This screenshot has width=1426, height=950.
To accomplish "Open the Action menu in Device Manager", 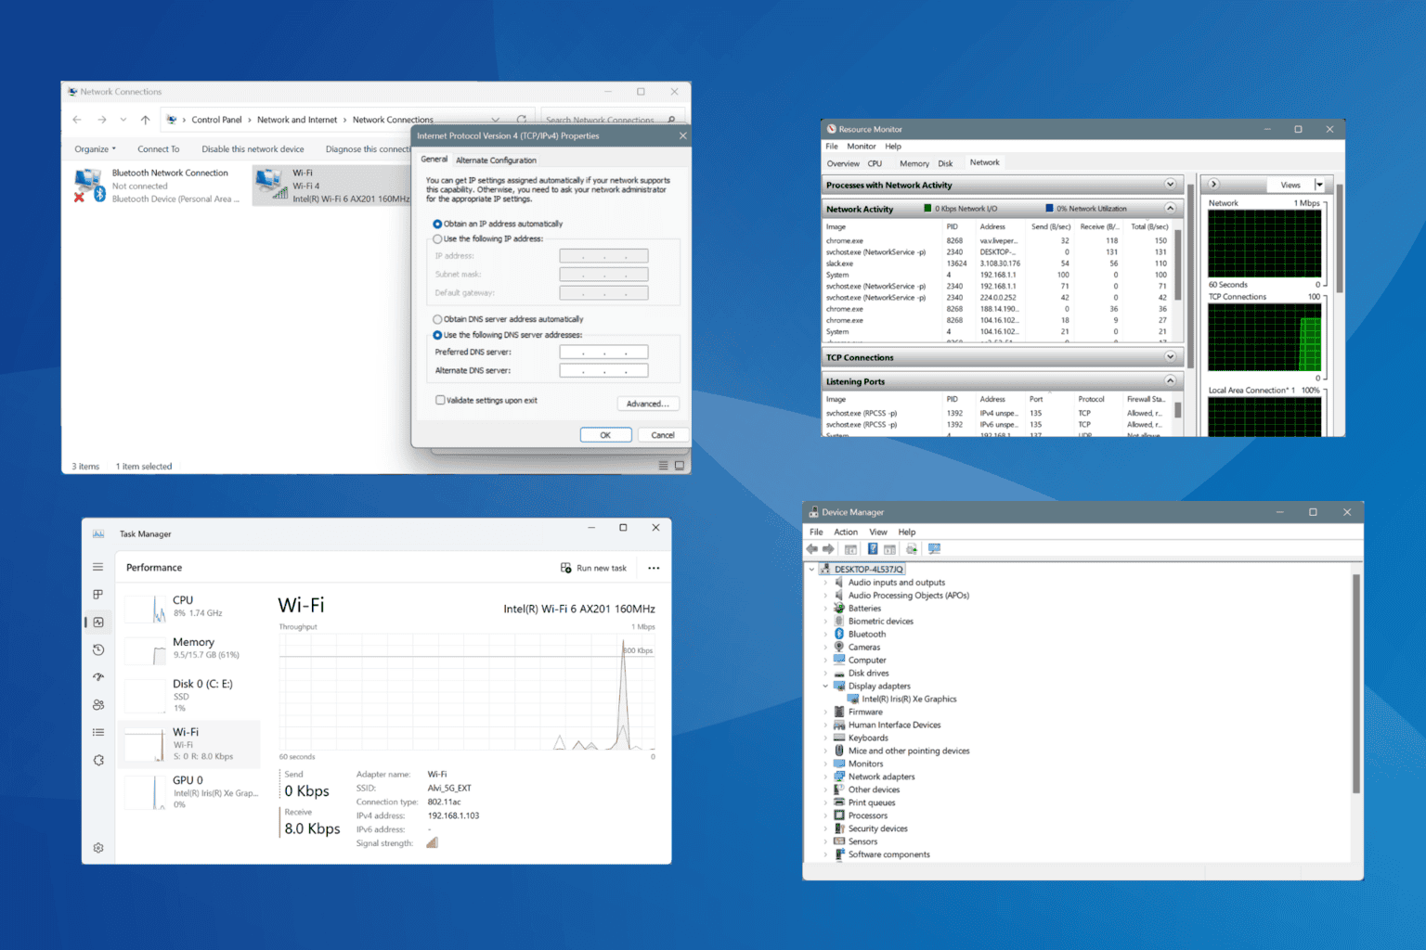I will 845,532.
